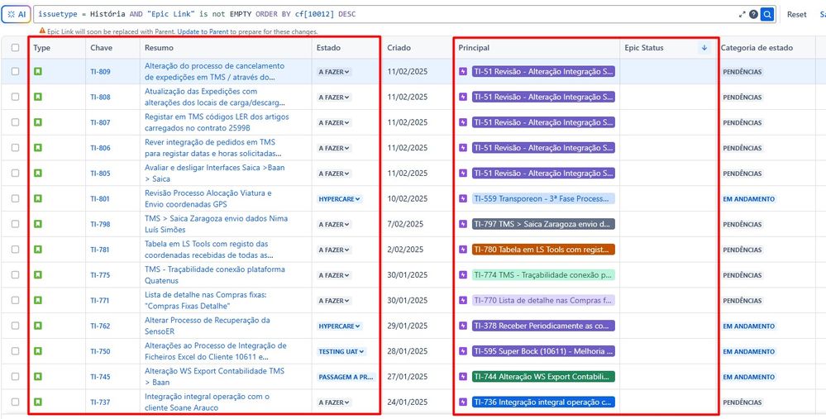Click created date 10/02/2025
Viewport: 826px width, 419px height.
click(407, 198)
